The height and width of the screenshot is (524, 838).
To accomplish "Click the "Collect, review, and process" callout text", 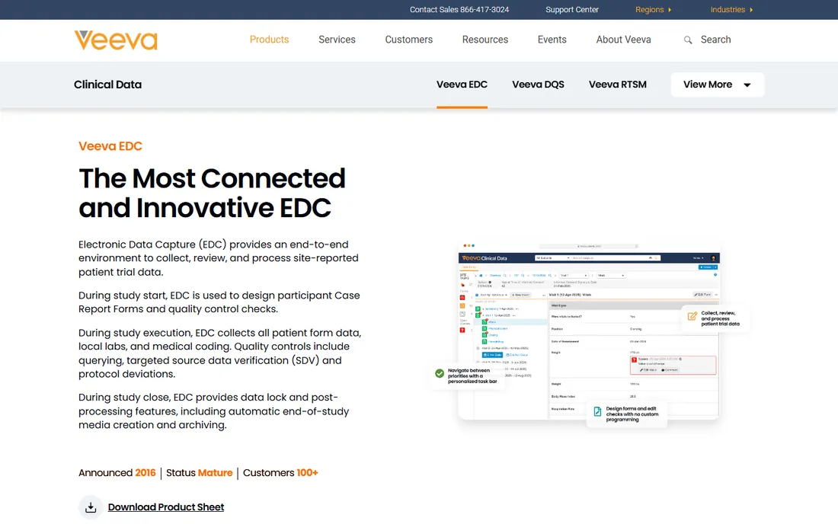I will coord(720,318).
